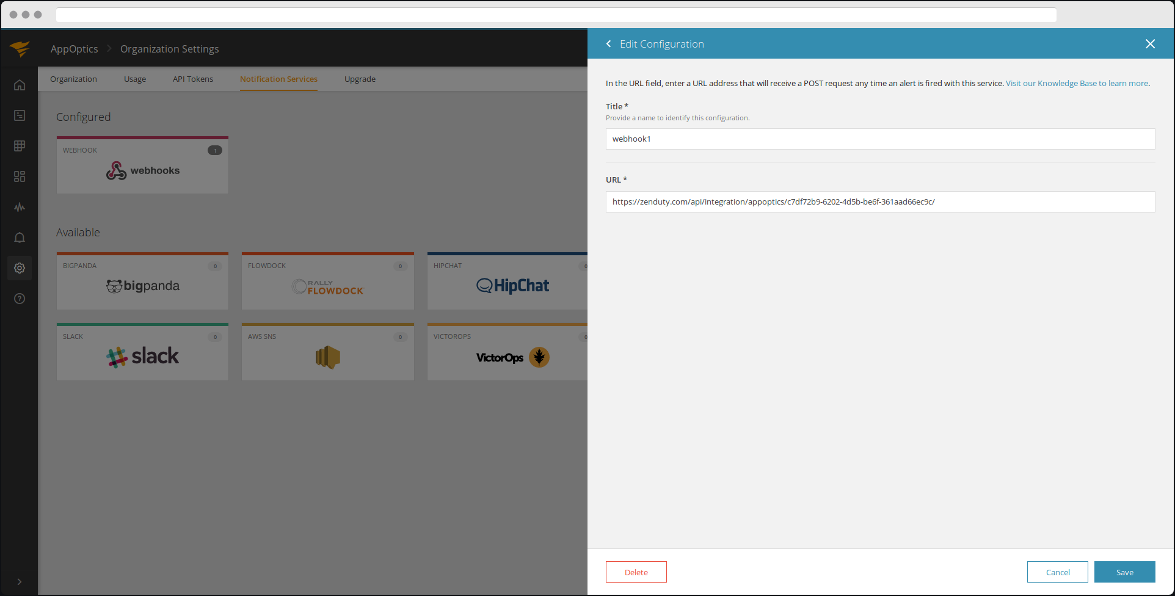Viewport: 1175px width, 596px height.
Task: Open the settings gear sidebar icon
Action: point(20,268)
